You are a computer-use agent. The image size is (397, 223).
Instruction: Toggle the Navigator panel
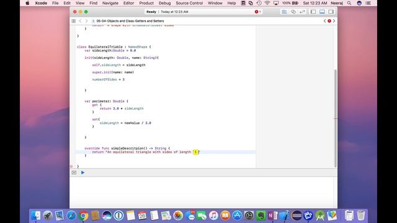click(313, 12)
